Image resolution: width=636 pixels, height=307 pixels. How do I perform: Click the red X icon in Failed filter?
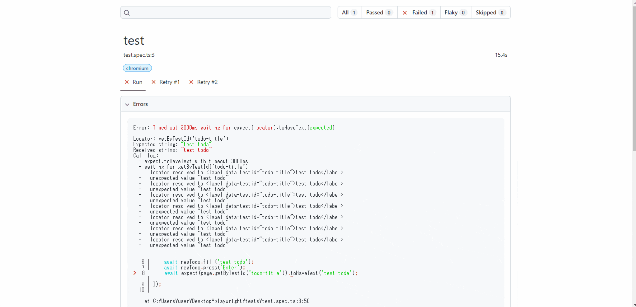point(405,13)
